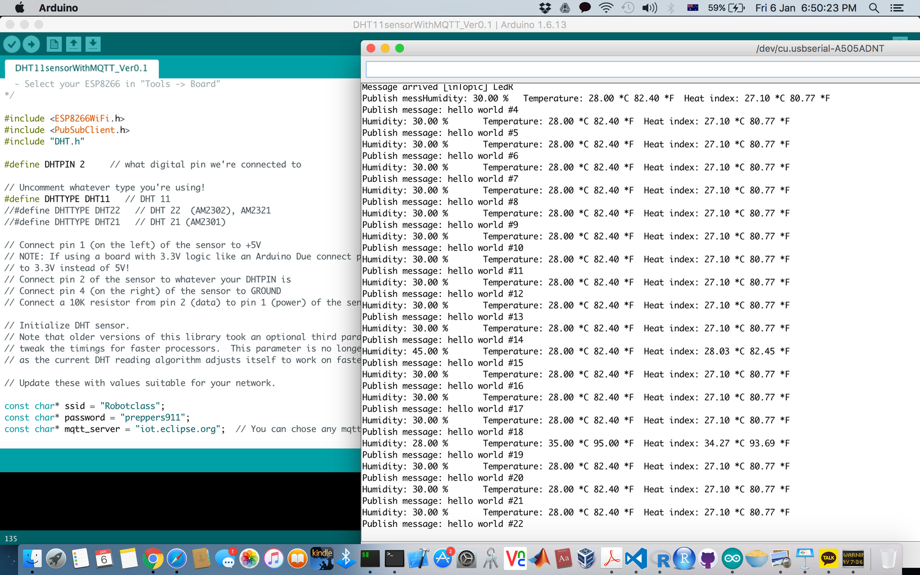Click the Verify sketch checkmark button
This screenshot has height=575, width=920.
coord(12,44)
